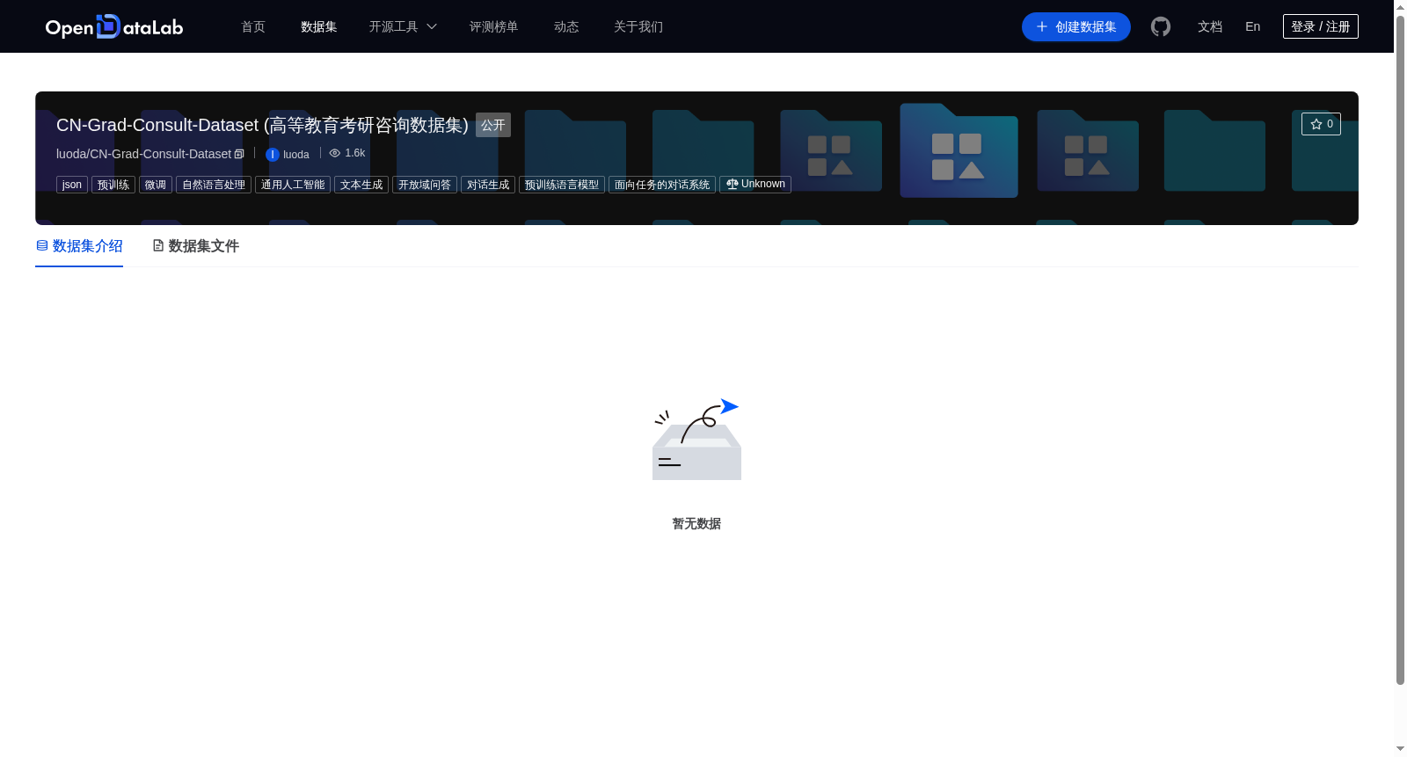
Task: Open 关于我们 in the navigation
Action: 638,26
